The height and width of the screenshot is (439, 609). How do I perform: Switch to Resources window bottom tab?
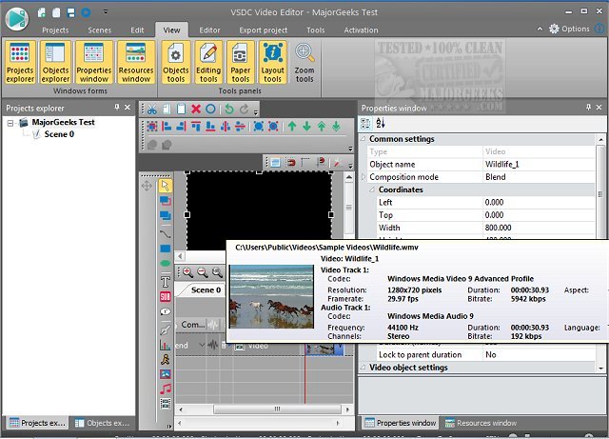click(480, 422)
